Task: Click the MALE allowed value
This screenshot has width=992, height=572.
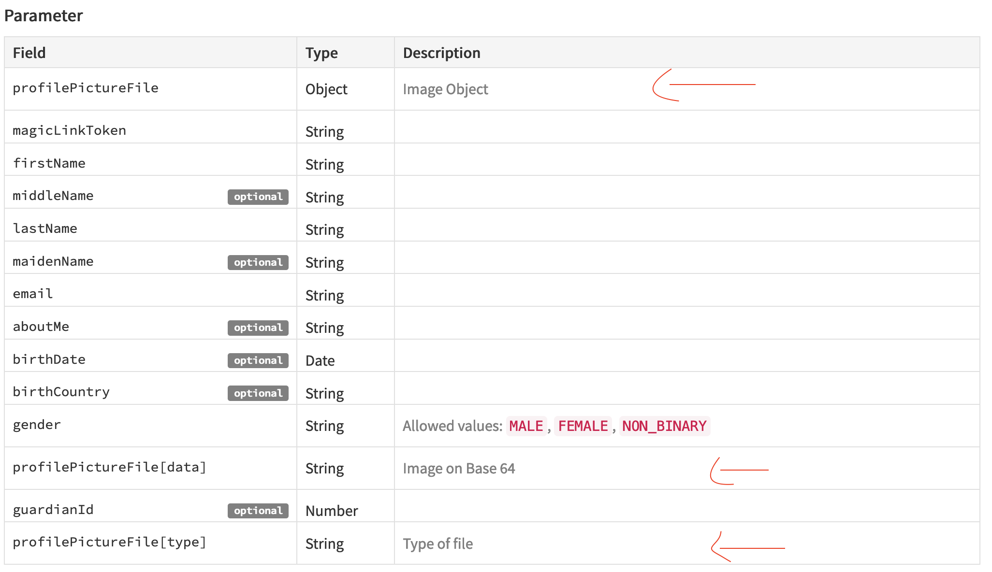Action: (526, 426)
